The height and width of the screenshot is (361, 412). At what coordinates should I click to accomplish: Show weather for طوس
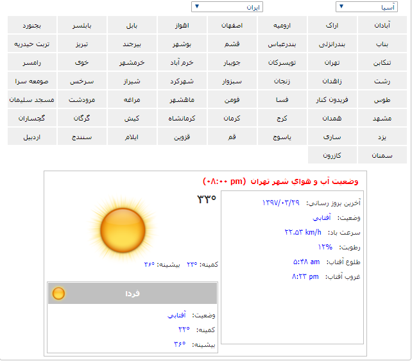point(382,99)
